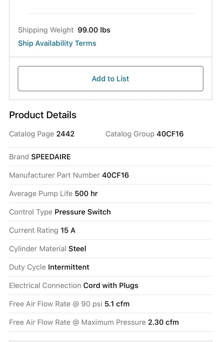Click the Shipping Weight 99.00 lbs text
This screenshot has width=221, height=342.
[x=64, y=30]
